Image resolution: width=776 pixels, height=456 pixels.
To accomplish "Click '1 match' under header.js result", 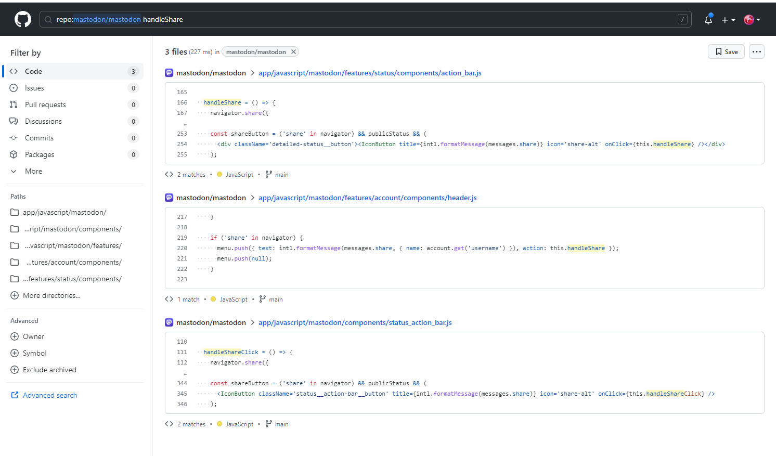I will (x=188, y=299).
